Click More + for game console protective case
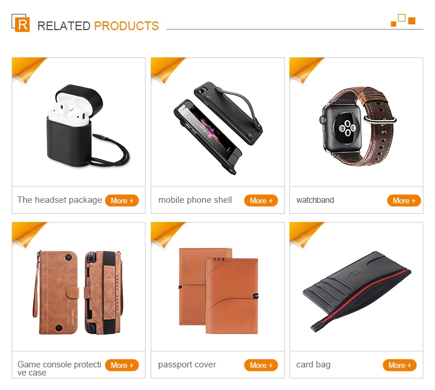Image resolution: width=435 pixels, height=390 pixels. pyautogui.click(x=122, y=365)
